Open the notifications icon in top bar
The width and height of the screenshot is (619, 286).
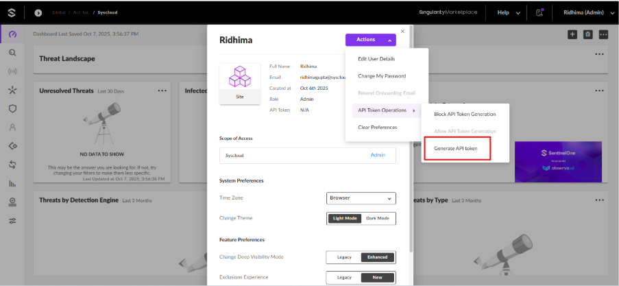pos(539,12)
